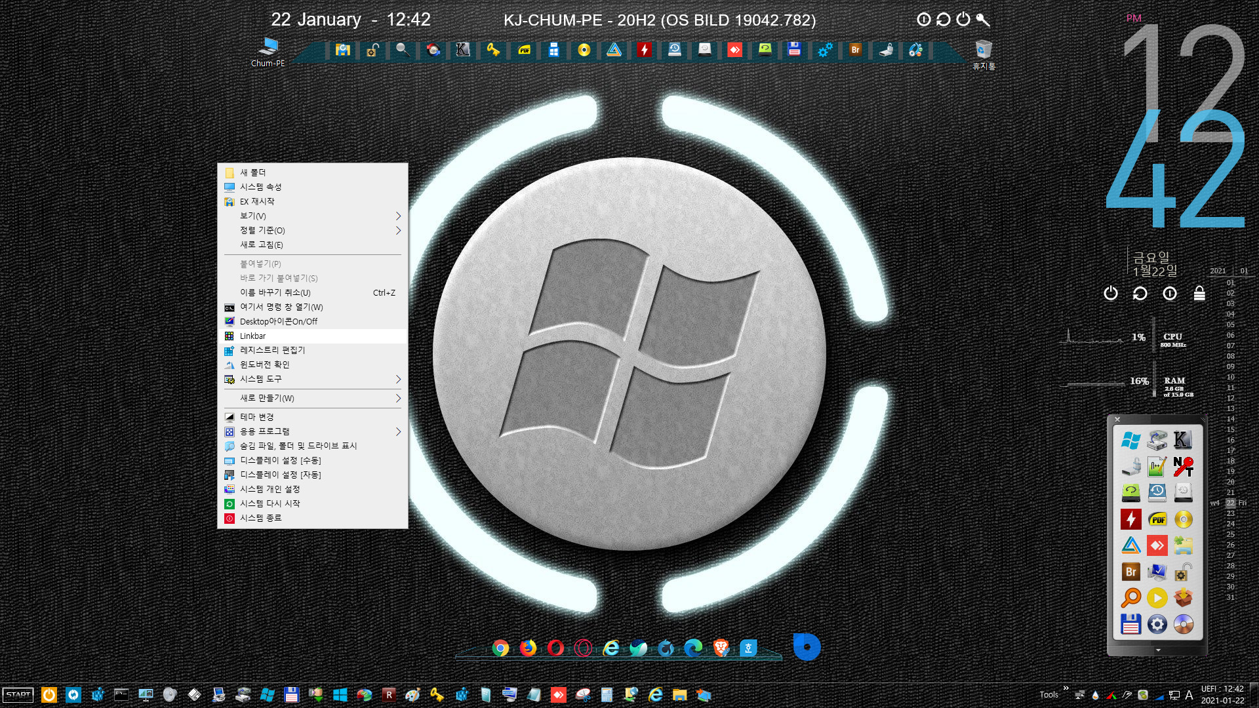Open the blue gears icon in the top dock
Screen dimensions: 1259x708
825,50
